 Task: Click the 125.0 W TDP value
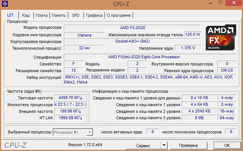193,34
